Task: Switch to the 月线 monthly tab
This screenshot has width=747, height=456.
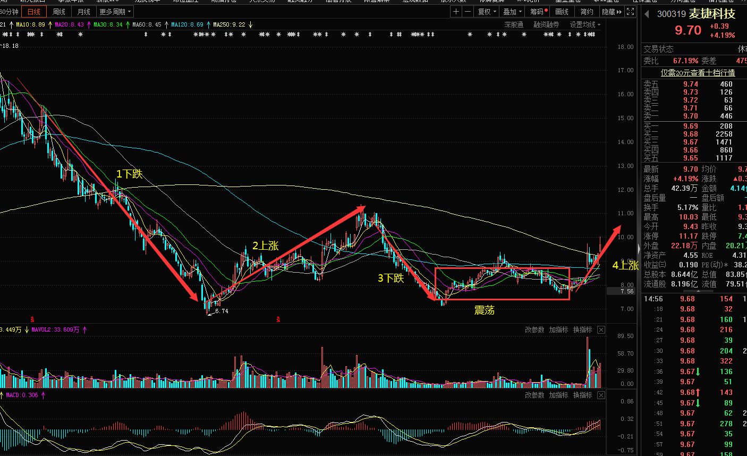Action: (x=83, y=12)
